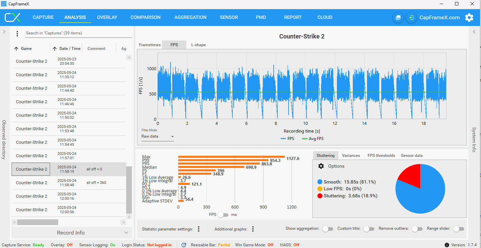The width and height of the screenshot is (481, 248).
Task: Turn on Remove outliers toggle
Action: (x=417, y=229)
